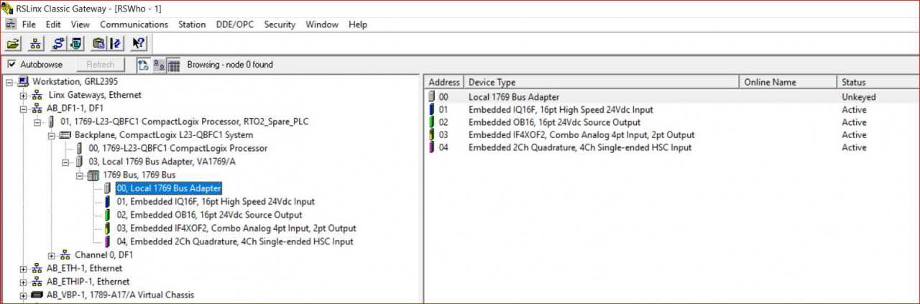Viewport: 920px width, 304px height.
Task: Open Driver Diagnostics toolbar icon
Action: 75,44
